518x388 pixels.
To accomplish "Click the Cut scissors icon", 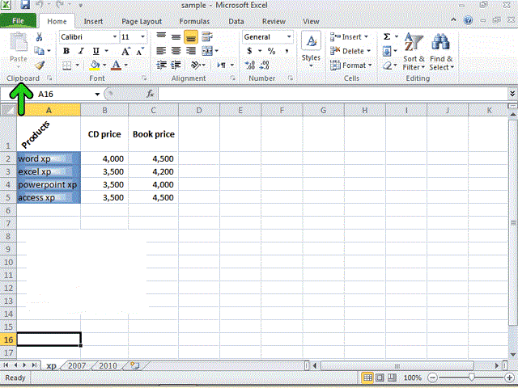I will point(39,37).
